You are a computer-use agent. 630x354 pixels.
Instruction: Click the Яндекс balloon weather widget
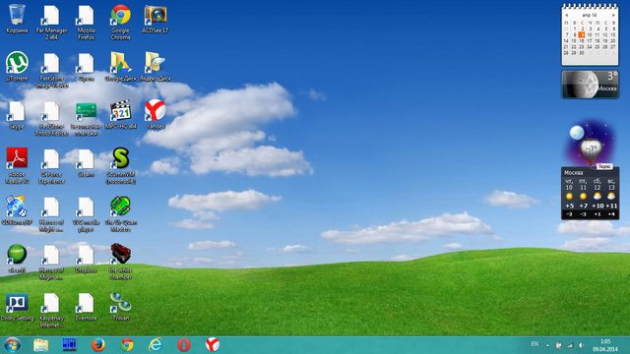[x=590, y=144]
